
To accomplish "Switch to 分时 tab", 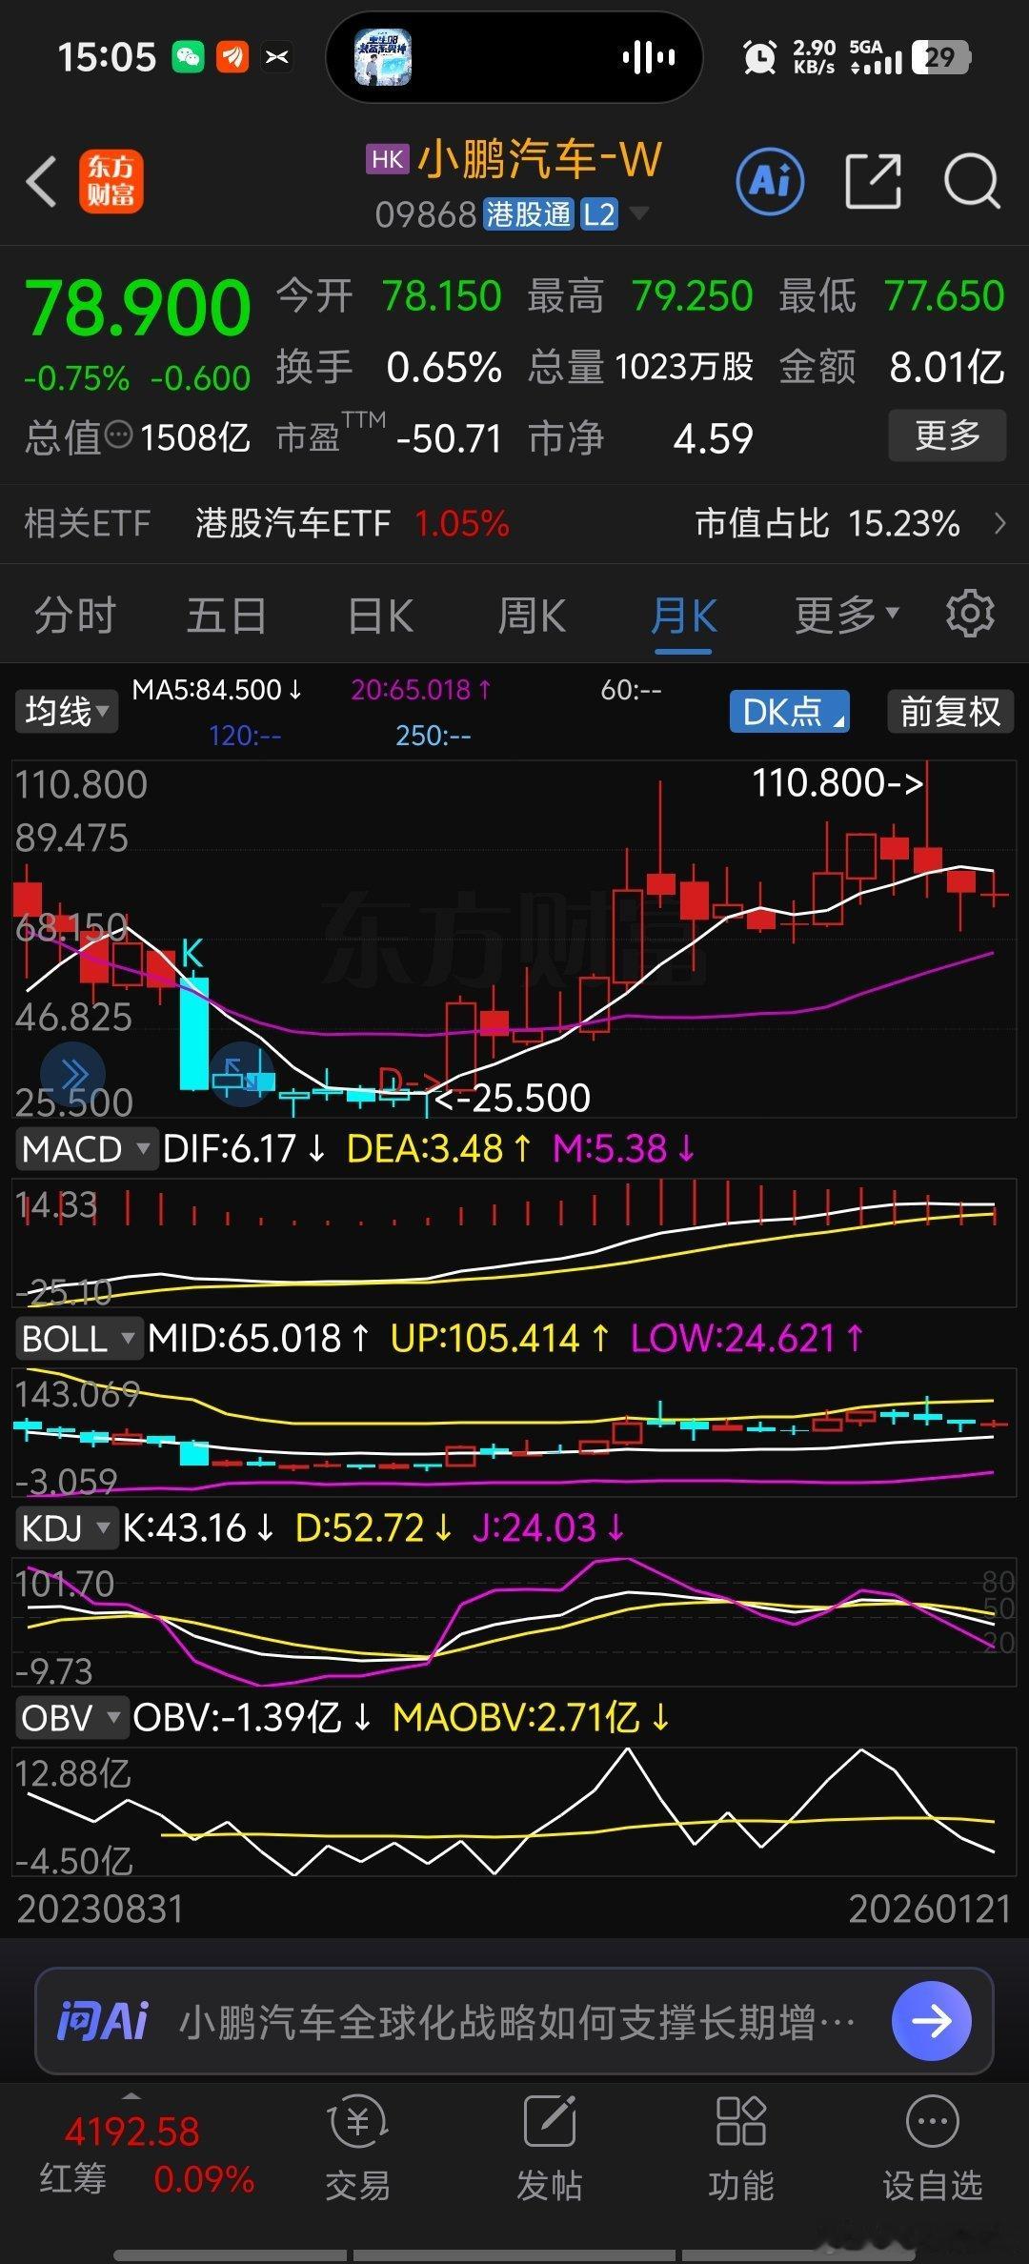I will 74,615.
